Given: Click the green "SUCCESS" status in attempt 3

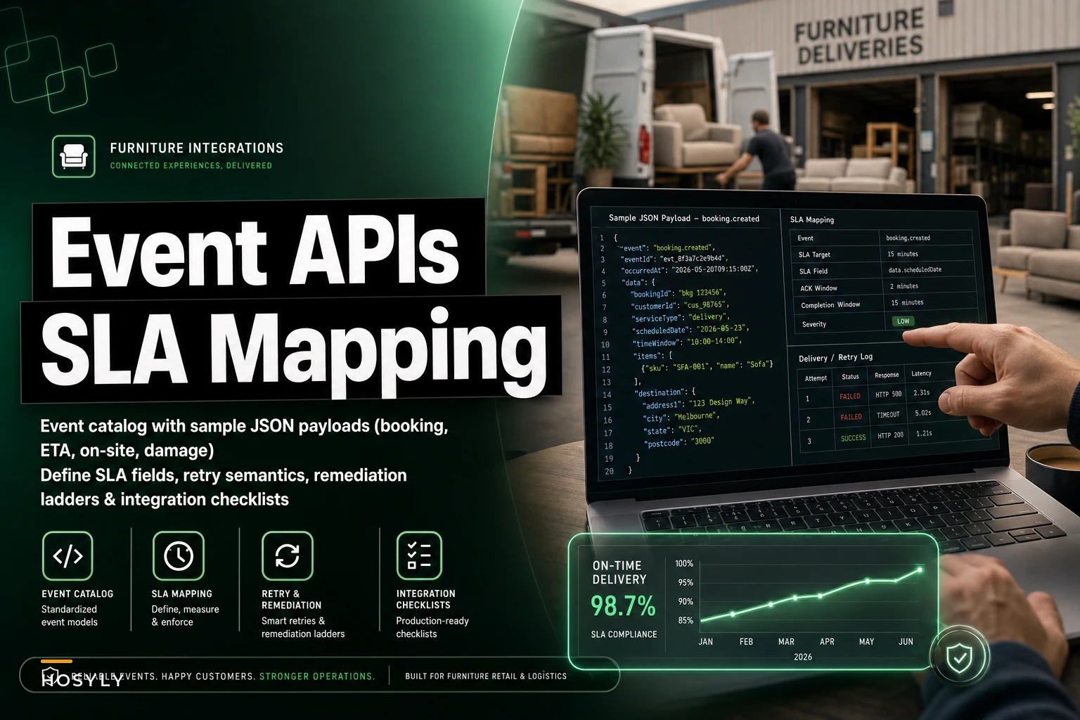Looking at the screenshot, I should tap(854, 438).
